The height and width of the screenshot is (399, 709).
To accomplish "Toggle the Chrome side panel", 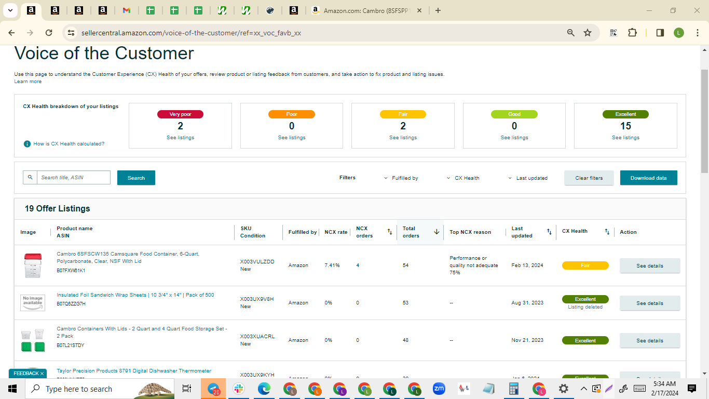I will coord(660,33).
